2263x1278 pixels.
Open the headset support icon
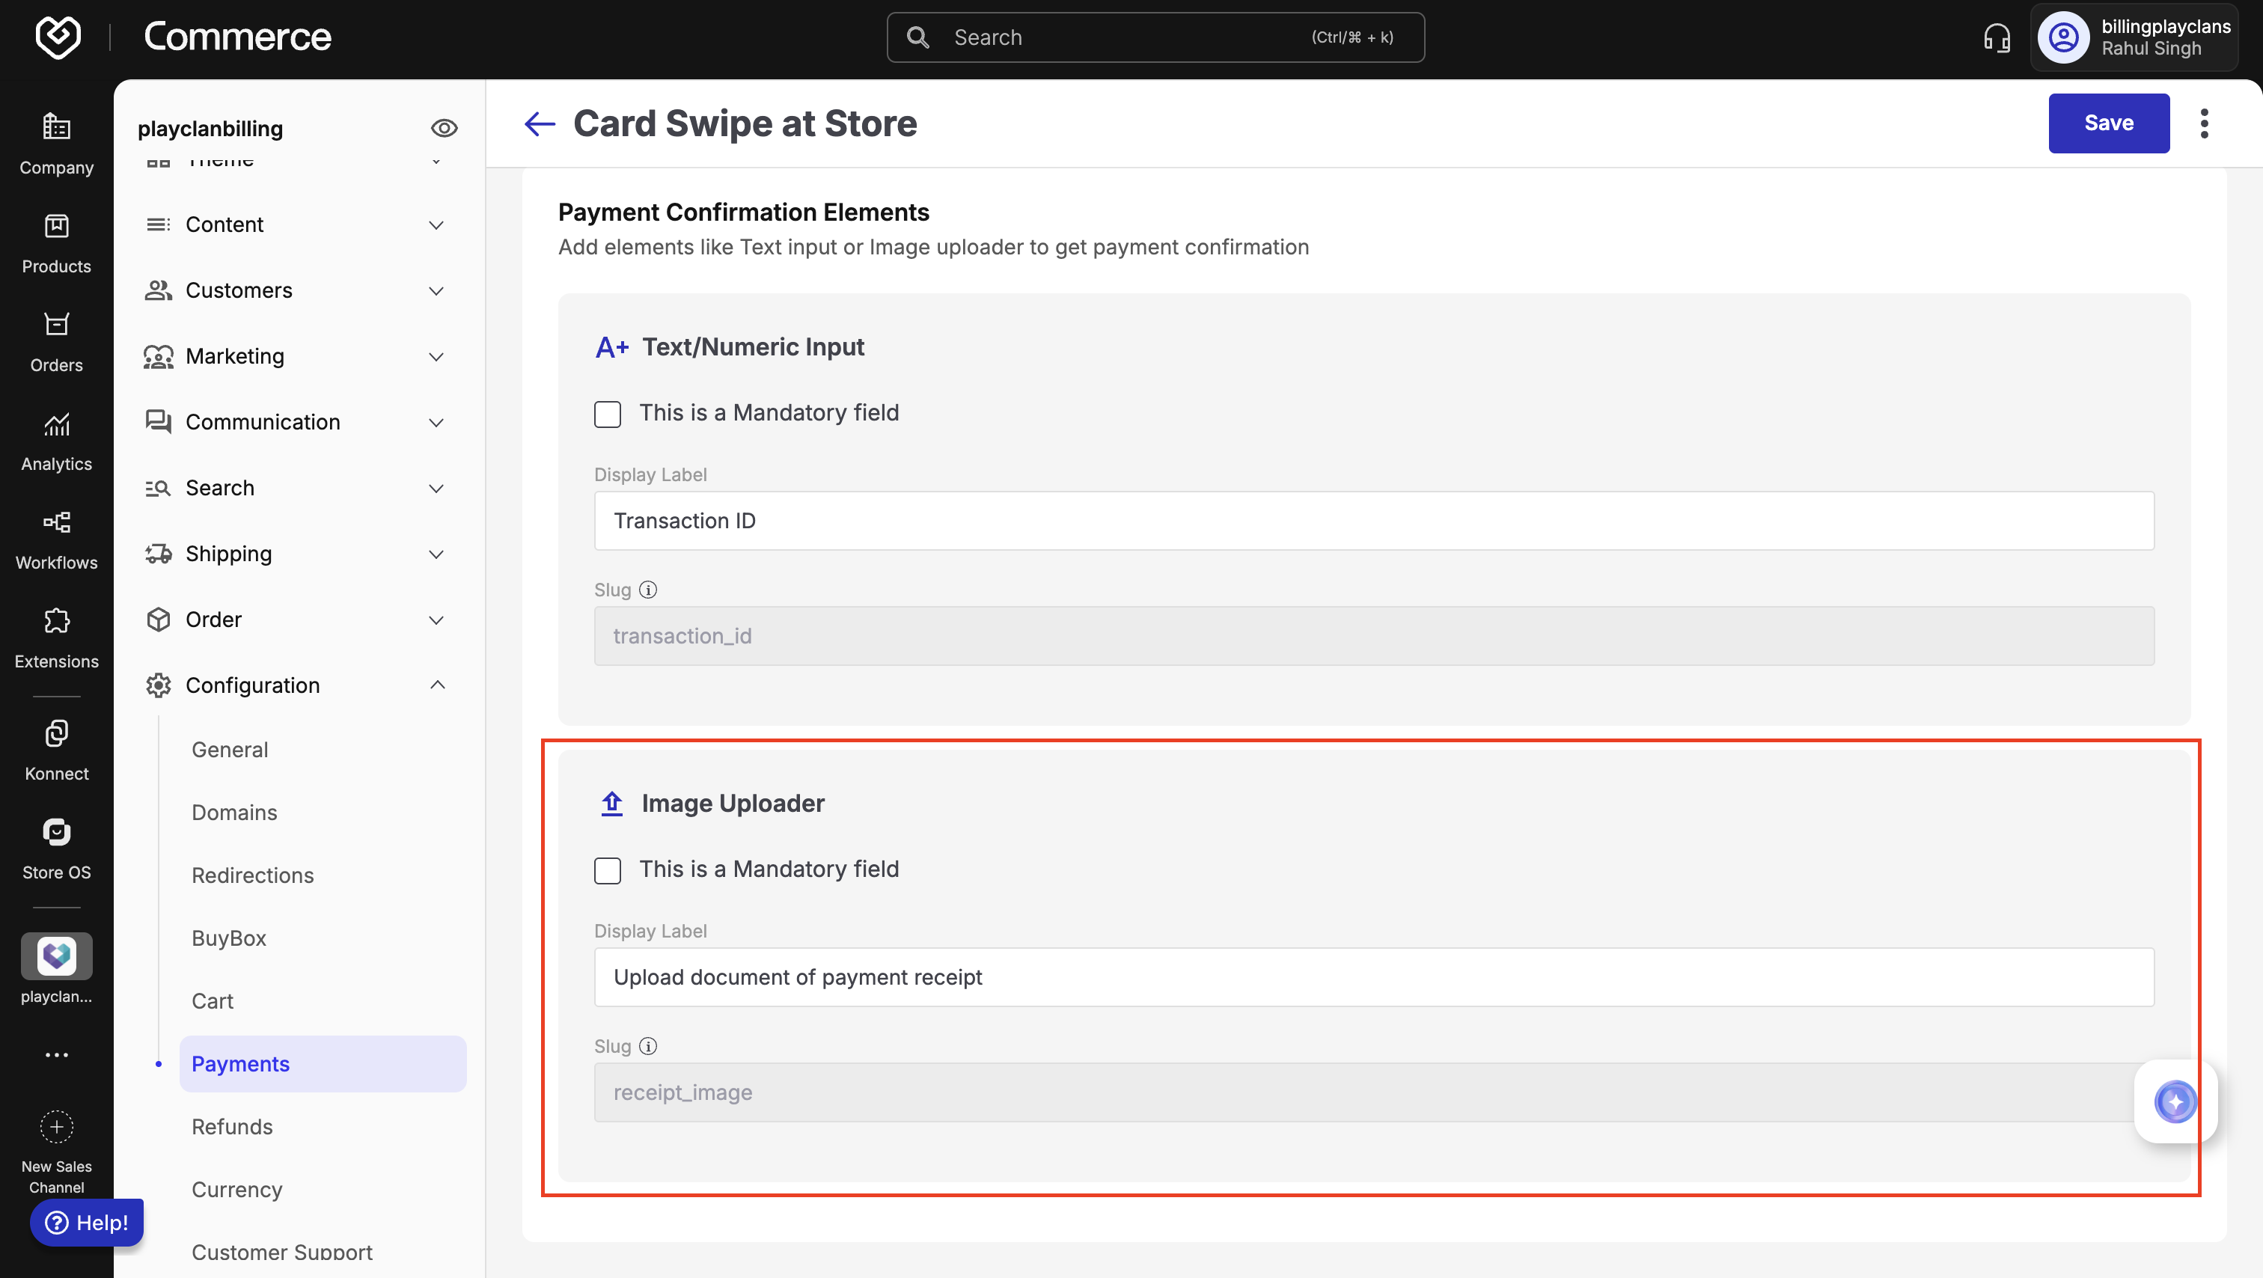[1996, 37]
